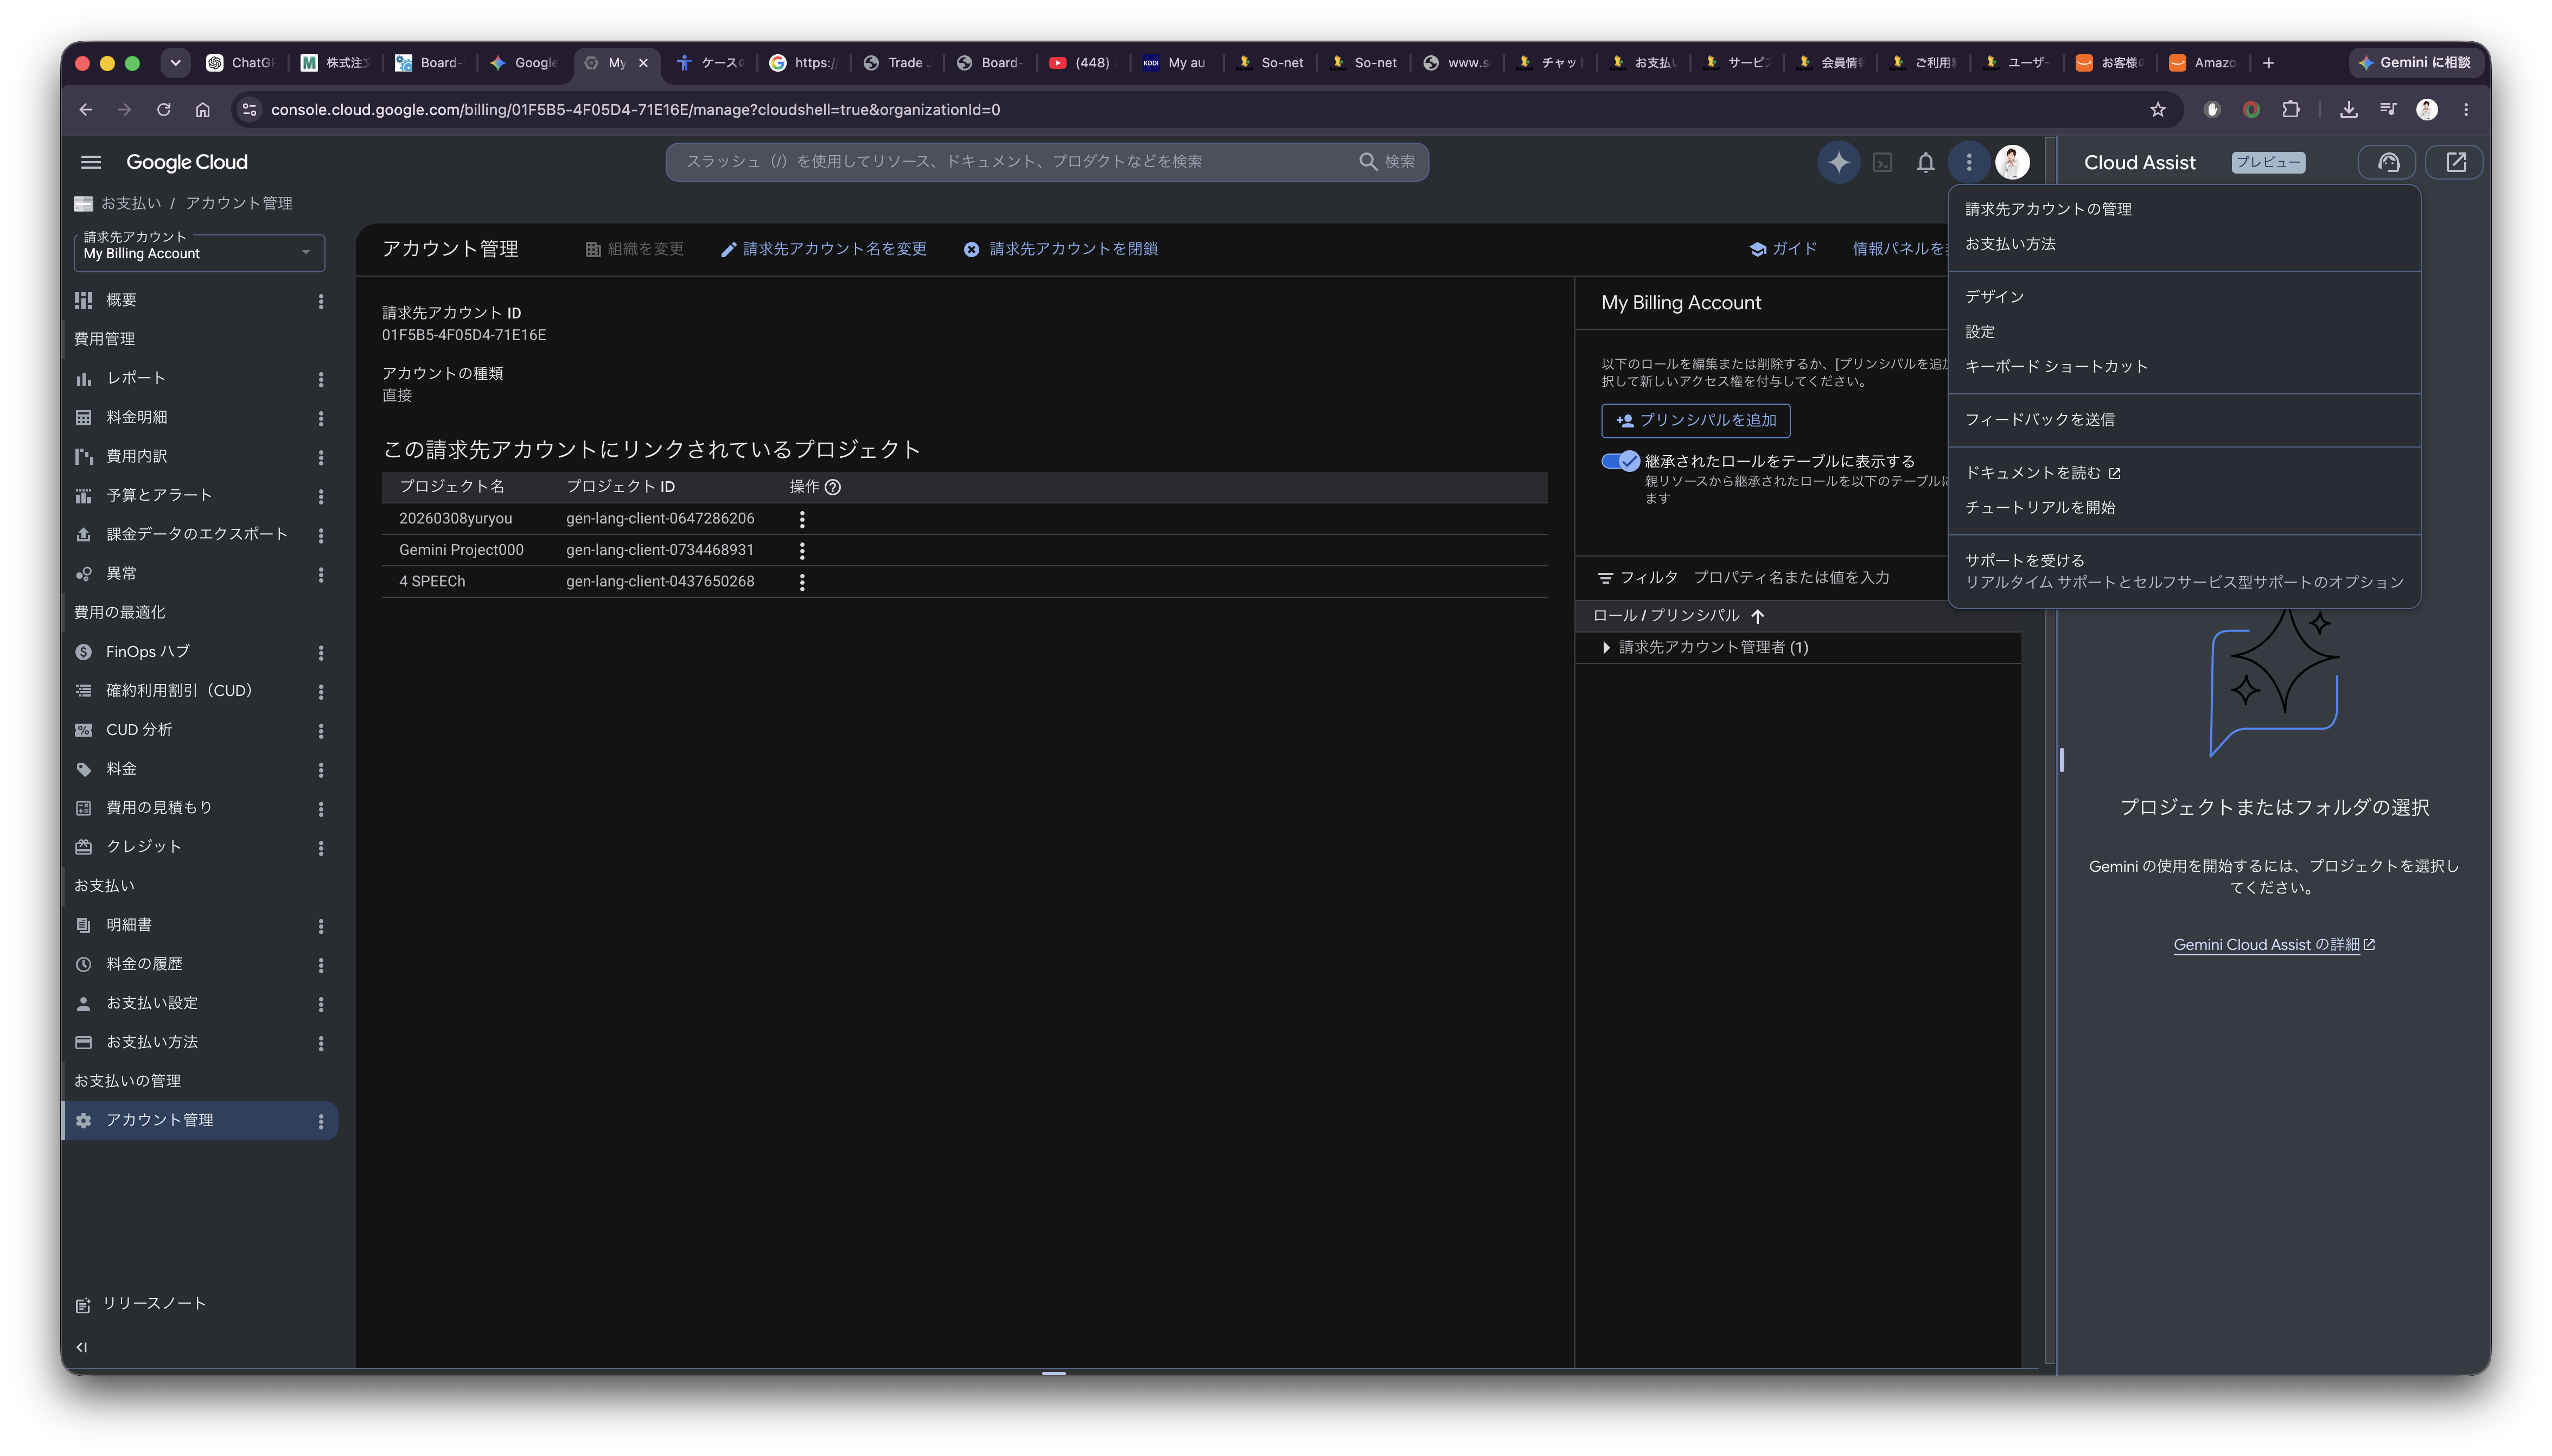Viewport: 2552px width, 1456px height.
Task: Click the プリンシパルを追加 button
Action: click(x=1695, y=420)
